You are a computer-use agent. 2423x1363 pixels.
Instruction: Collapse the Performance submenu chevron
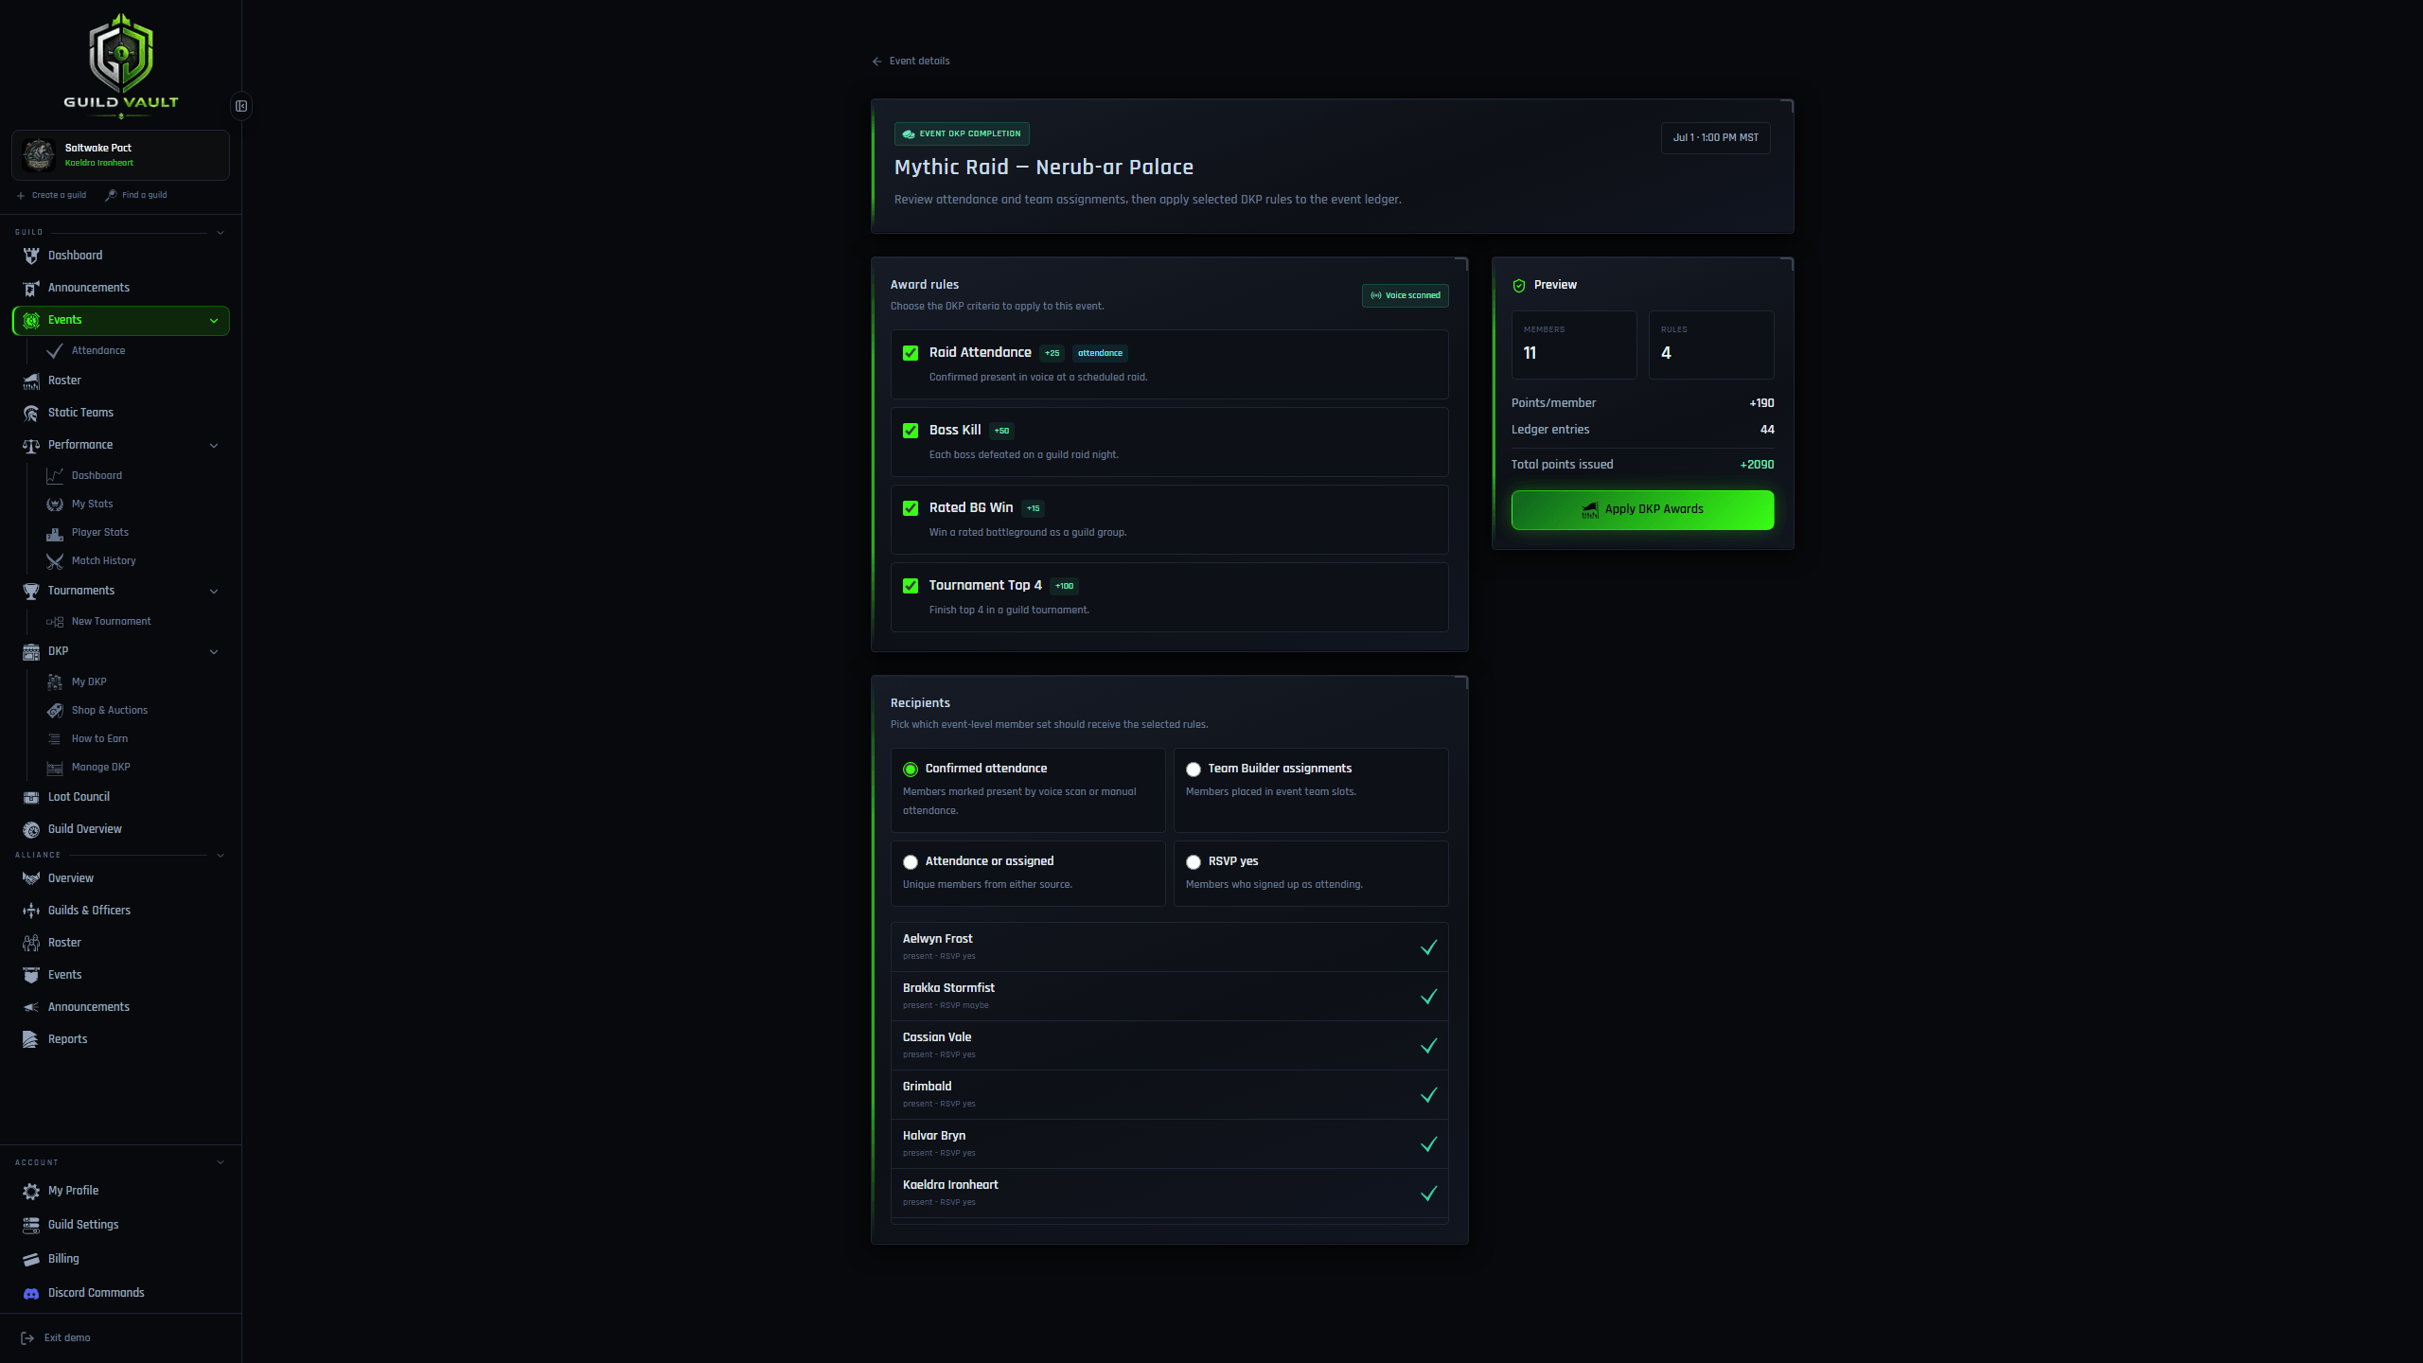[214, 445]
